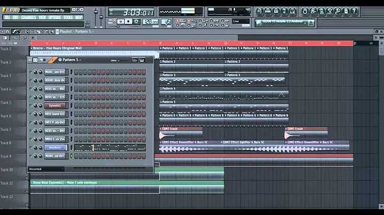The image size is (384, 215).
Task: Open the graph editor in step sequencer
Action: click(135, 60)
